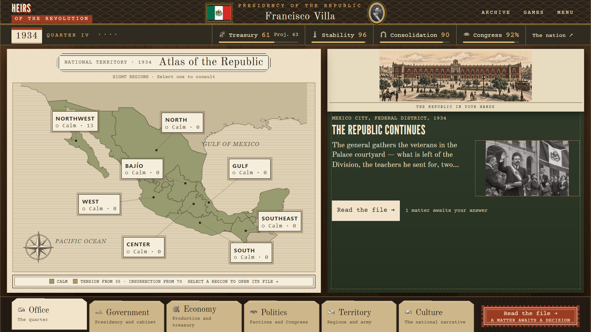Screen dimensions: 591x332
Task: Select the South region label
Action: (251, 253)
